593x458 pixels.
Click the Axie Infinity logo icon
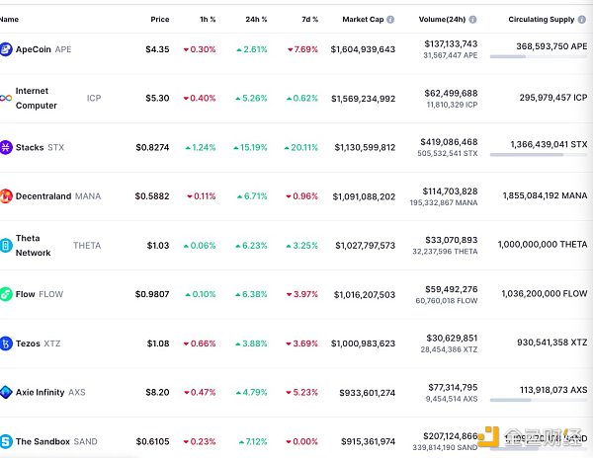[x=6, y=392]
